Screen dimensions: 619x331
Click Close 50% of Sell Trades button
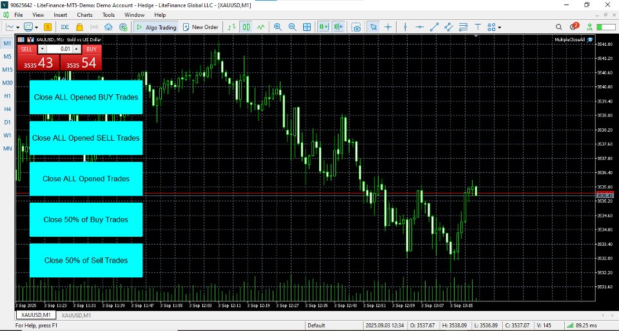(x=86, y=260)
